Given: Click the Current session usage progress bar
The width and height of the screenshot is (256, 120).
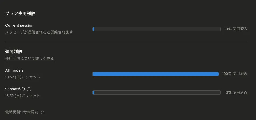Looking at the screenshot, I should pos(156,29).
